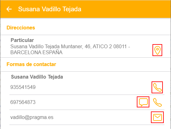Tap the Particular address label
Viewport: 171px width, 129px height.
(x=22, y=40)
